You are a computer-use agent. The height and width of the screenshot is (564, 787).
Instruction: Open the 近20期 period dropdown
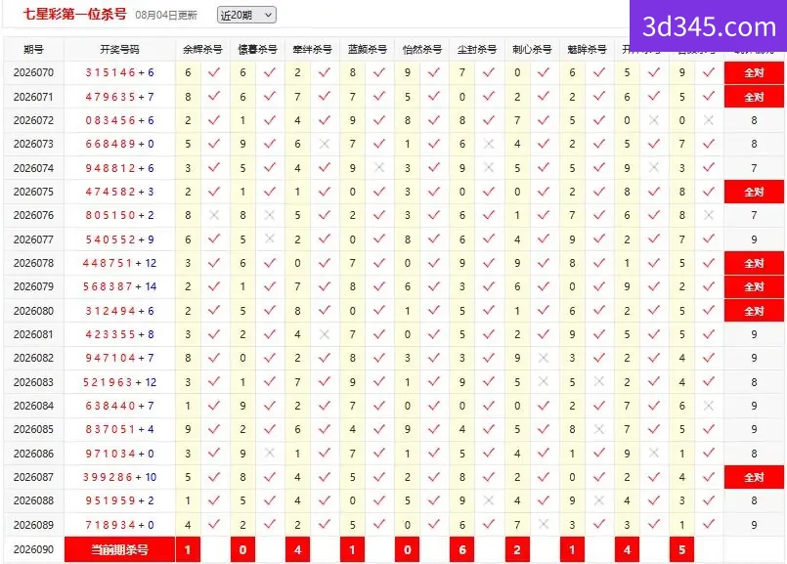(246, 15)
